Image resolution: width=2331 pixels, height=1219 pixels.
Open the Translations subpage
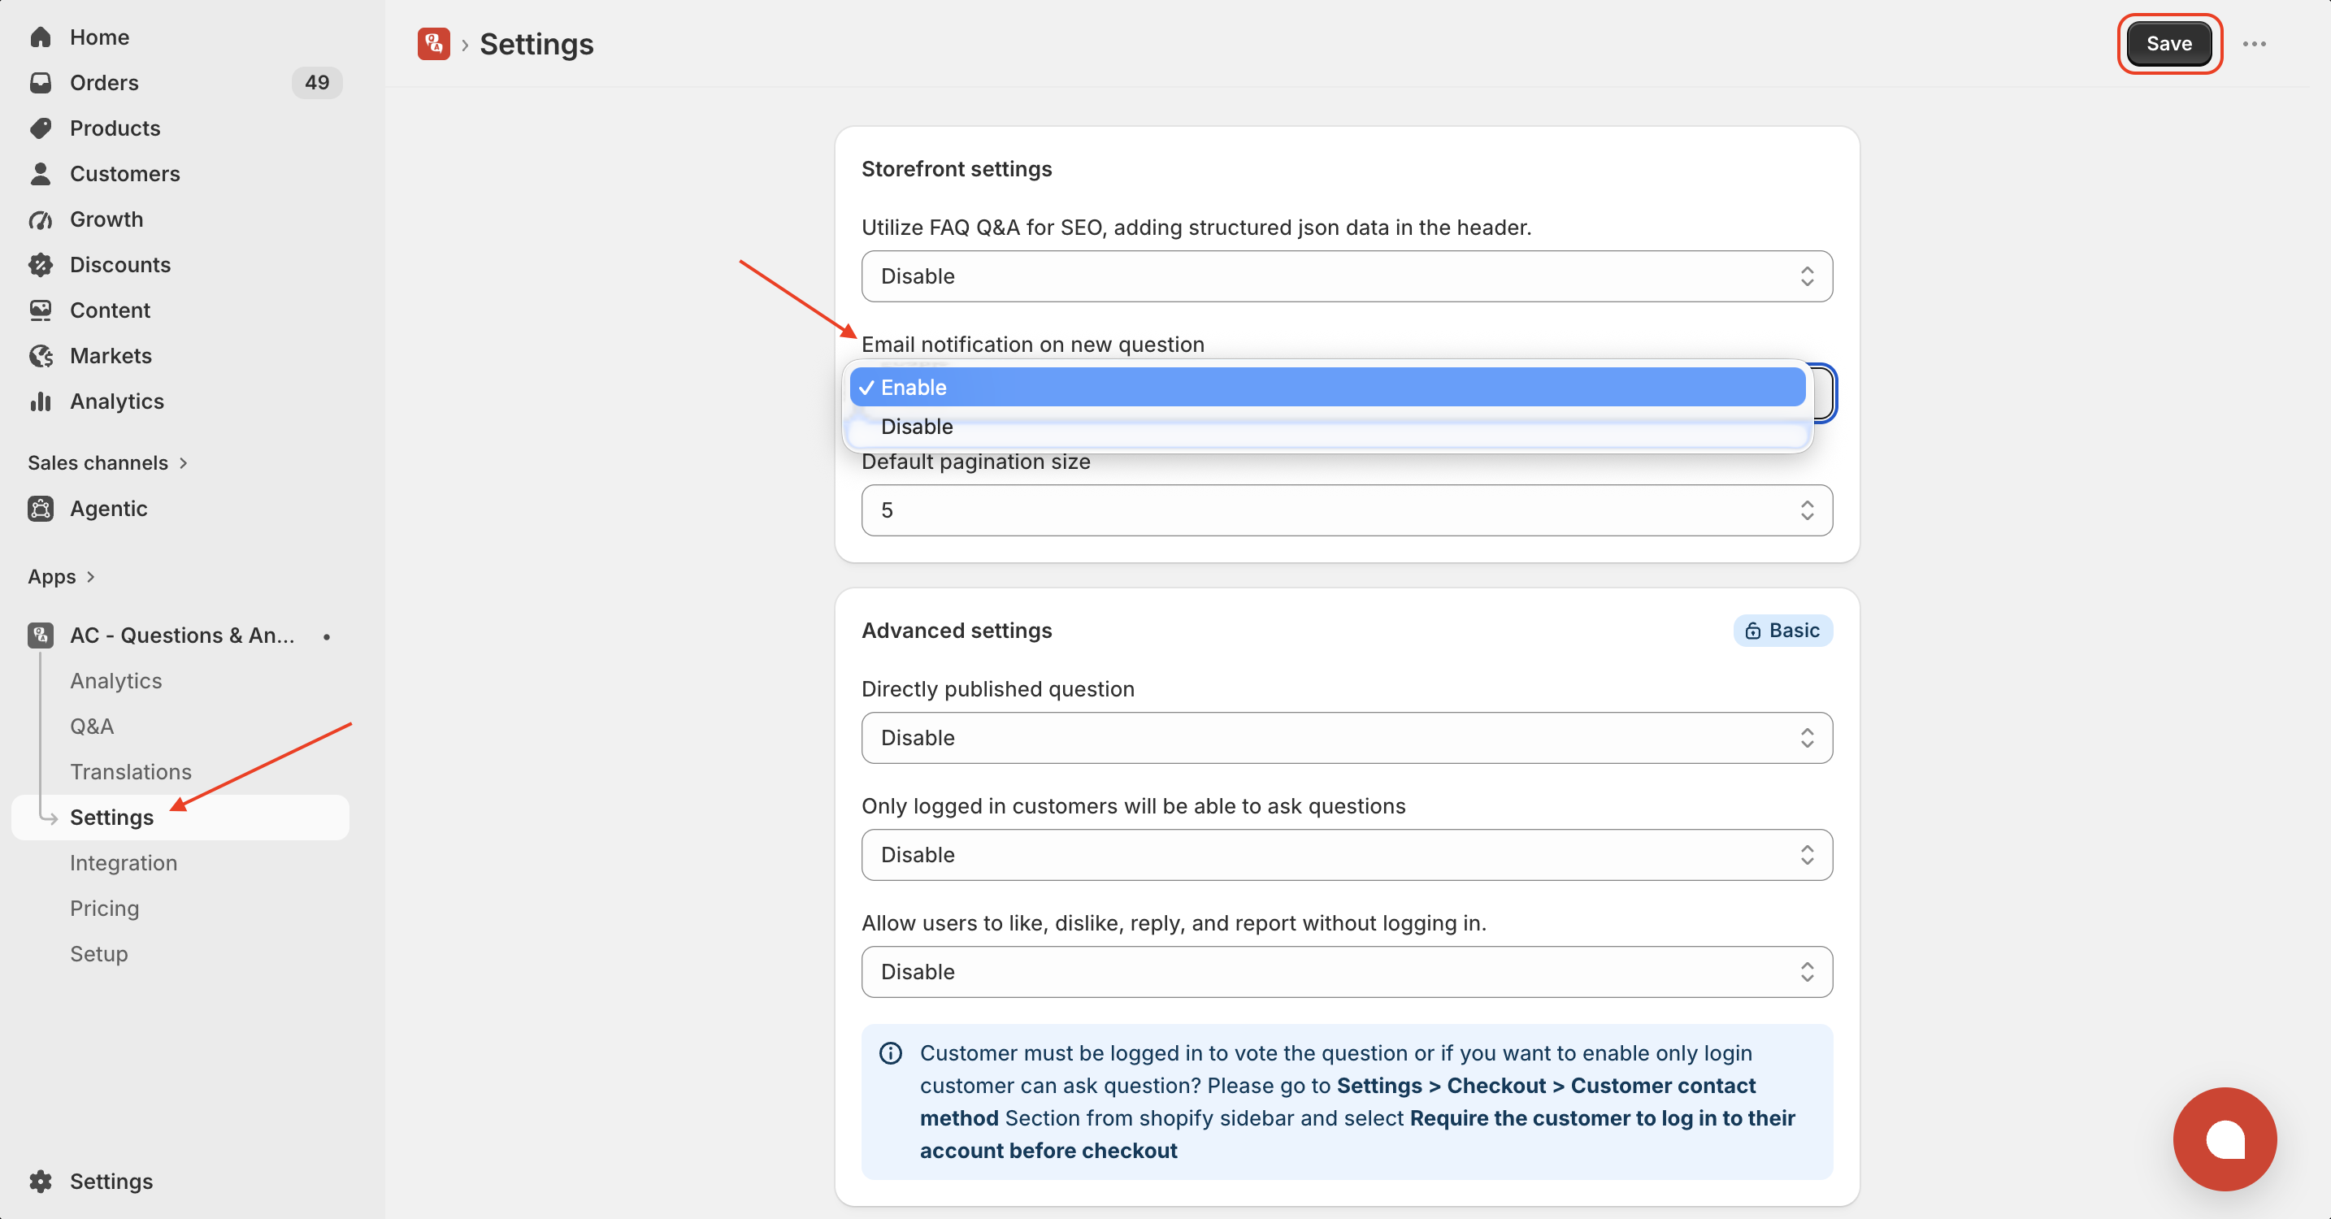(130, 772)
